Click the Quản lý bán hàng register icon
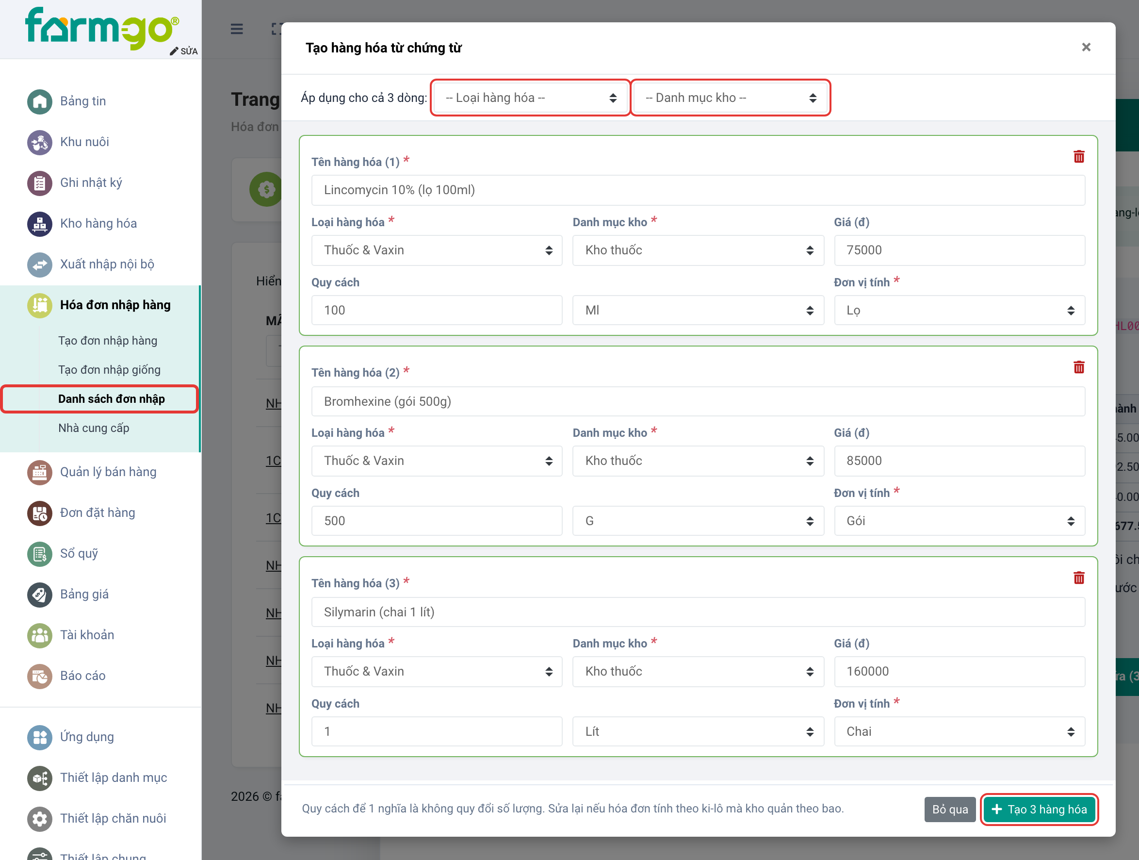The width and height of the screenshot is (1139, 860). click(40, 472)
